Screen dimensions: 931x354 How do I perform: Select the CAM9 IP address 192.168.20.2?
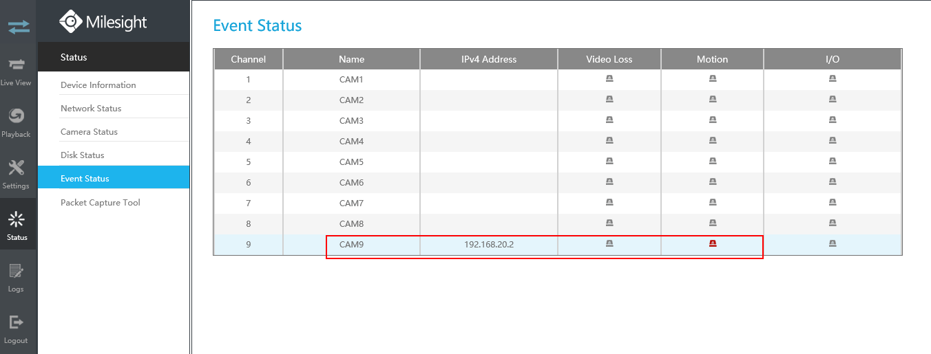489,244
